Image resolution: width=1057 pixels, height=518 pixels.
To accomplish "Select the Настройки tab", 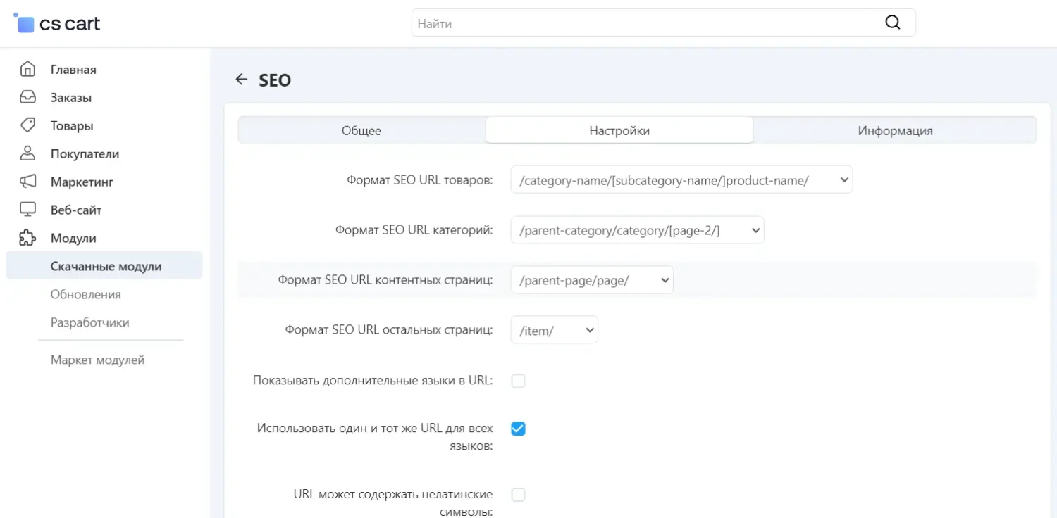I will (619, 130).
